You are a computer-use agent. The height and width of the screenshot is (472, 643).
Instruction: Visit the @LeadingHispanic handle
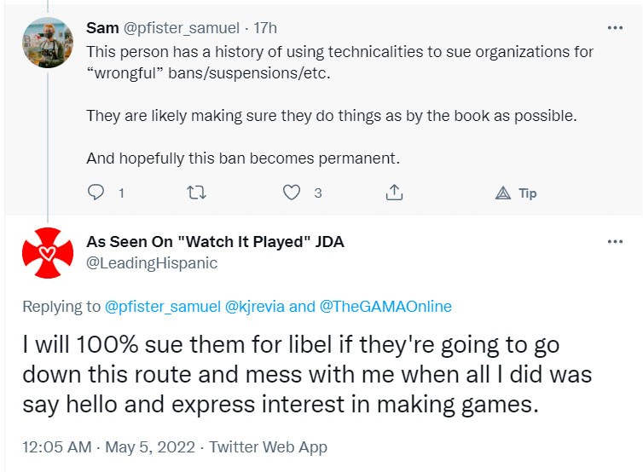152,263
